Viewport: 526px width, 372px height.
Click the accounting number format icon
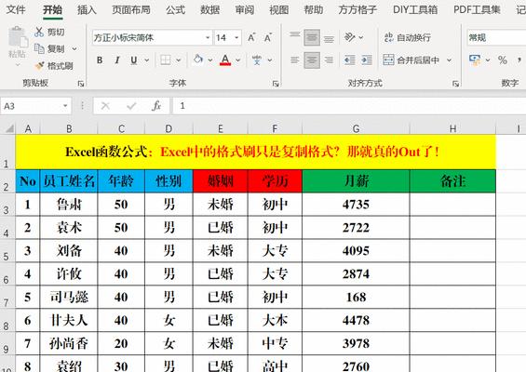coord(475,60)
